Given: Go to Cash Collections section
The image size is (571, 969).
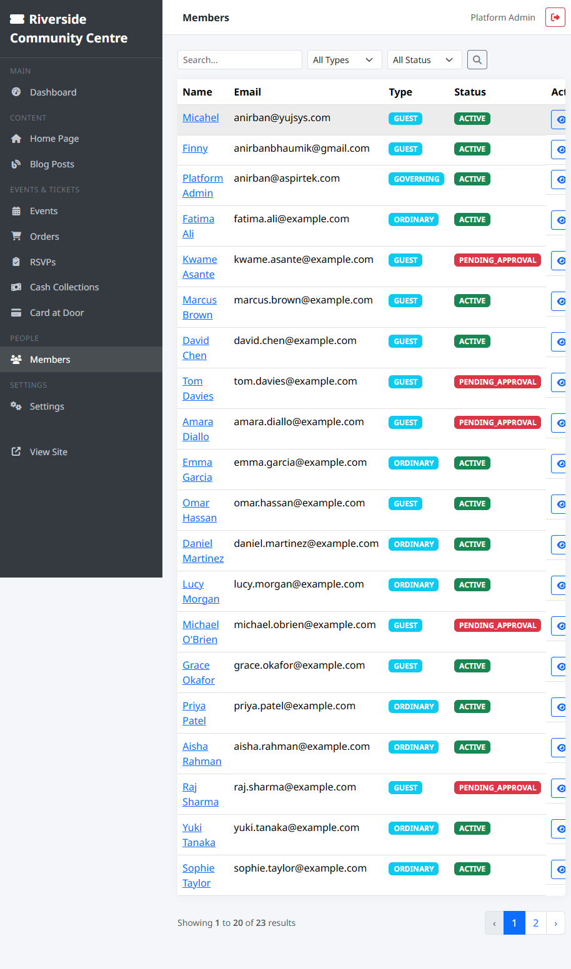Looking at the screenshot, I should (x=64, y=287).
